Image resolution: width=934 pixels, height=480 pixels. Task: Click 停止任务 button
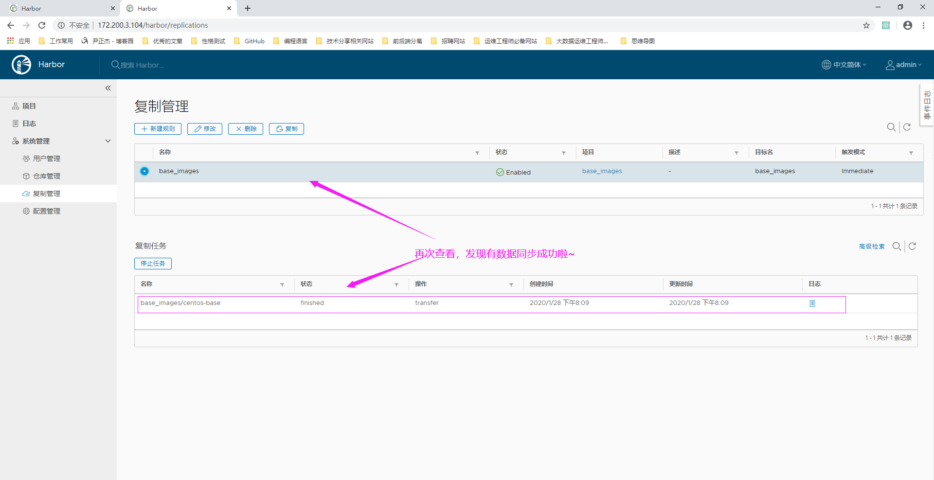coord(153,264)
